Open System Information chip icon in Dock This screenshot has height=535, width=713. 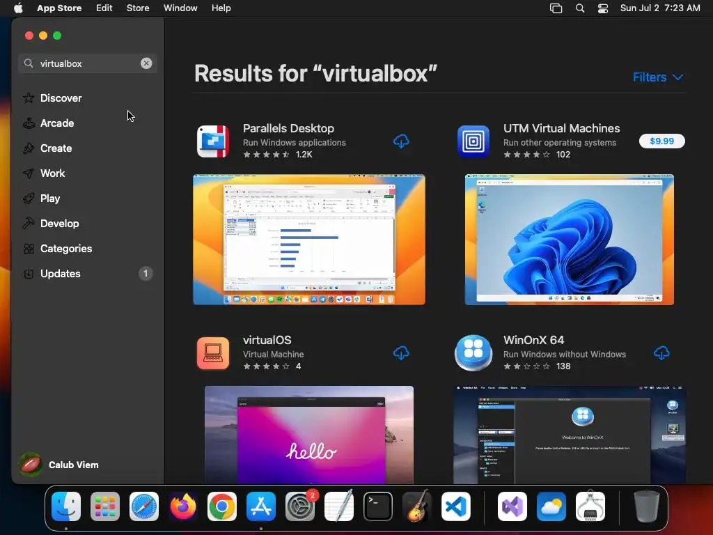click(x=590, y=506)
